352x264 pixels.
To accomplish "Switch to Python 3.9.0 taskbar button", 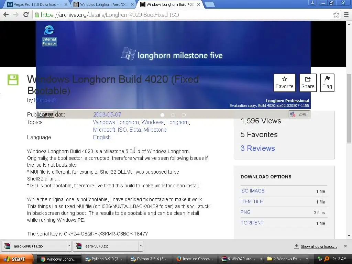I will pyautogui.click(x=104, y=259).
